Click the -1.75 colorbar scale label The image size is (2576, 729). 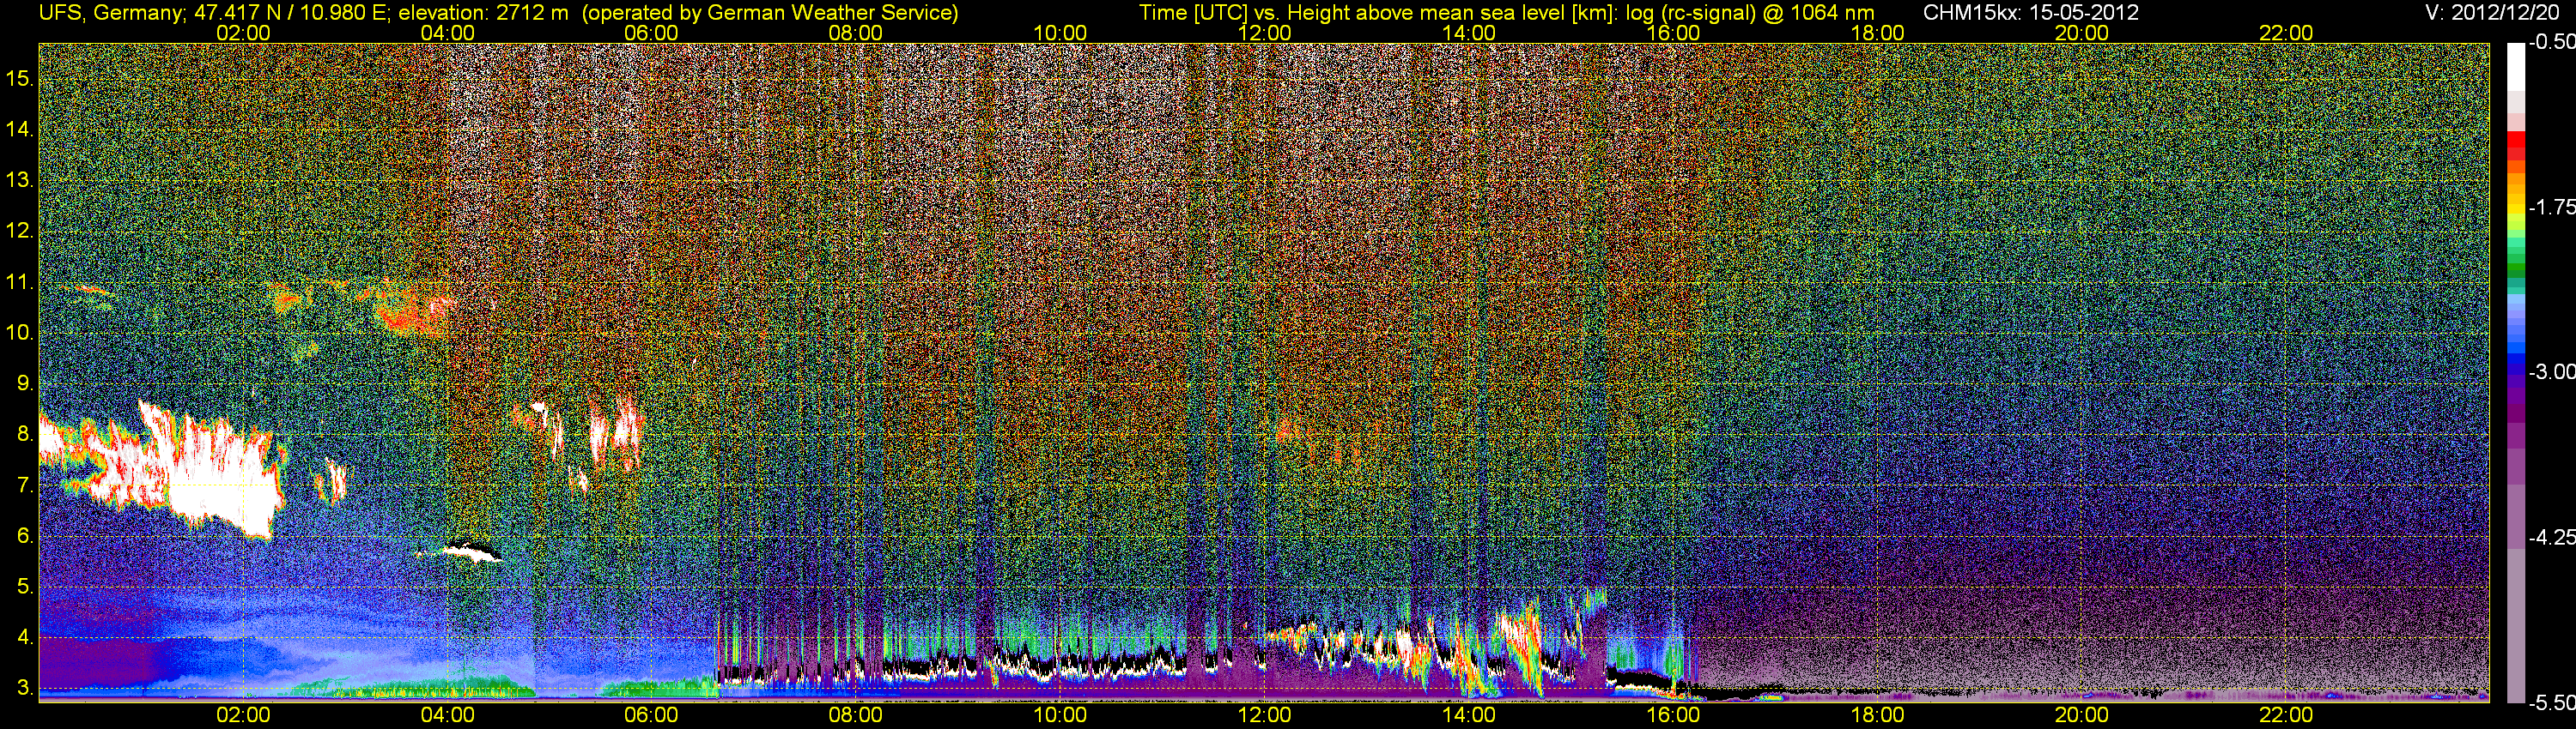tap(2551, 207)
